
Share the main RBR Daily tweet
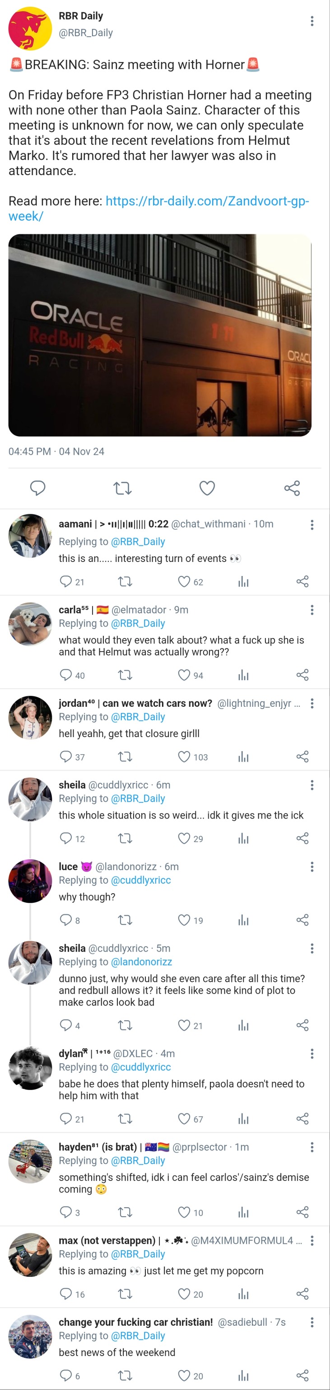click(x=292, y=488)
